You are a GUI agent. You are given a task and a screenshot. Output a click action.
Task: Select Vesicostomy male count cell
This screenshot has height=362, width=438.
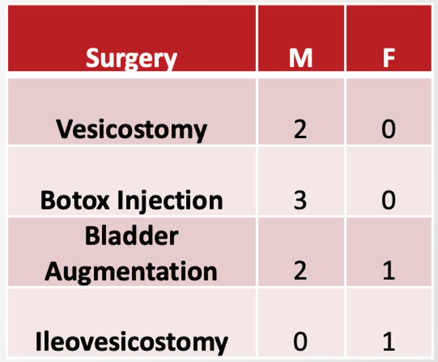tap(301, 112)
